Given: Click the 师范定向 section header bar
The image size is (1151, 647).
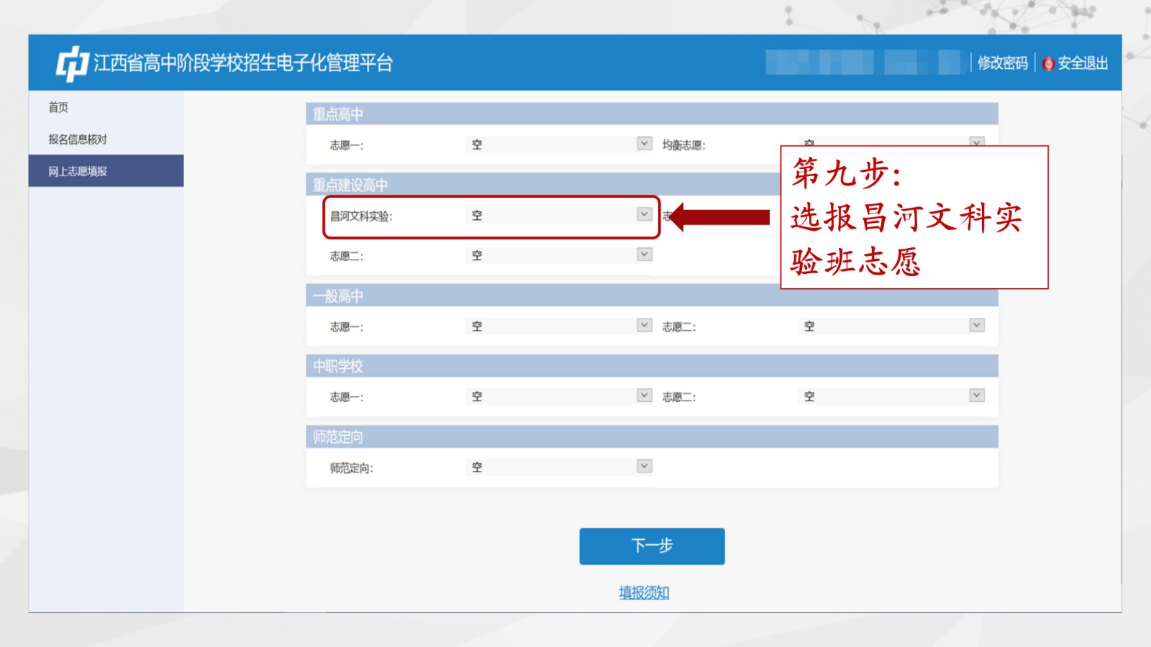Looking at the screenshot, I should pyautogui.click(x=651, y=437).
